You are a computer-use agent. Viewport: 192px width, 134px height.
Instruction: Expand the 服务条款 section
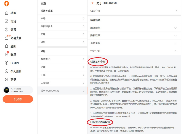(x=175, y=28)
